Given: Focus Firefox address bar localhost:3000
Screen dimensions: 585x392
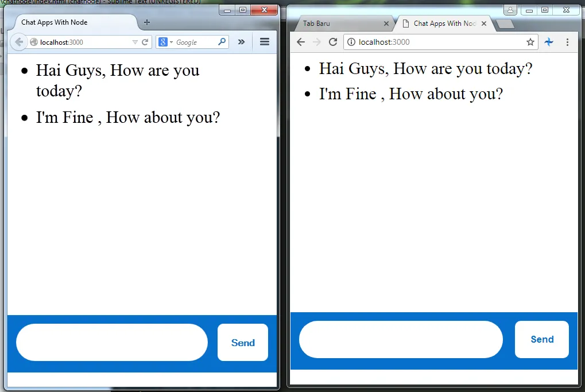Looking at the screenshot, I should click(x=84, y=42).
